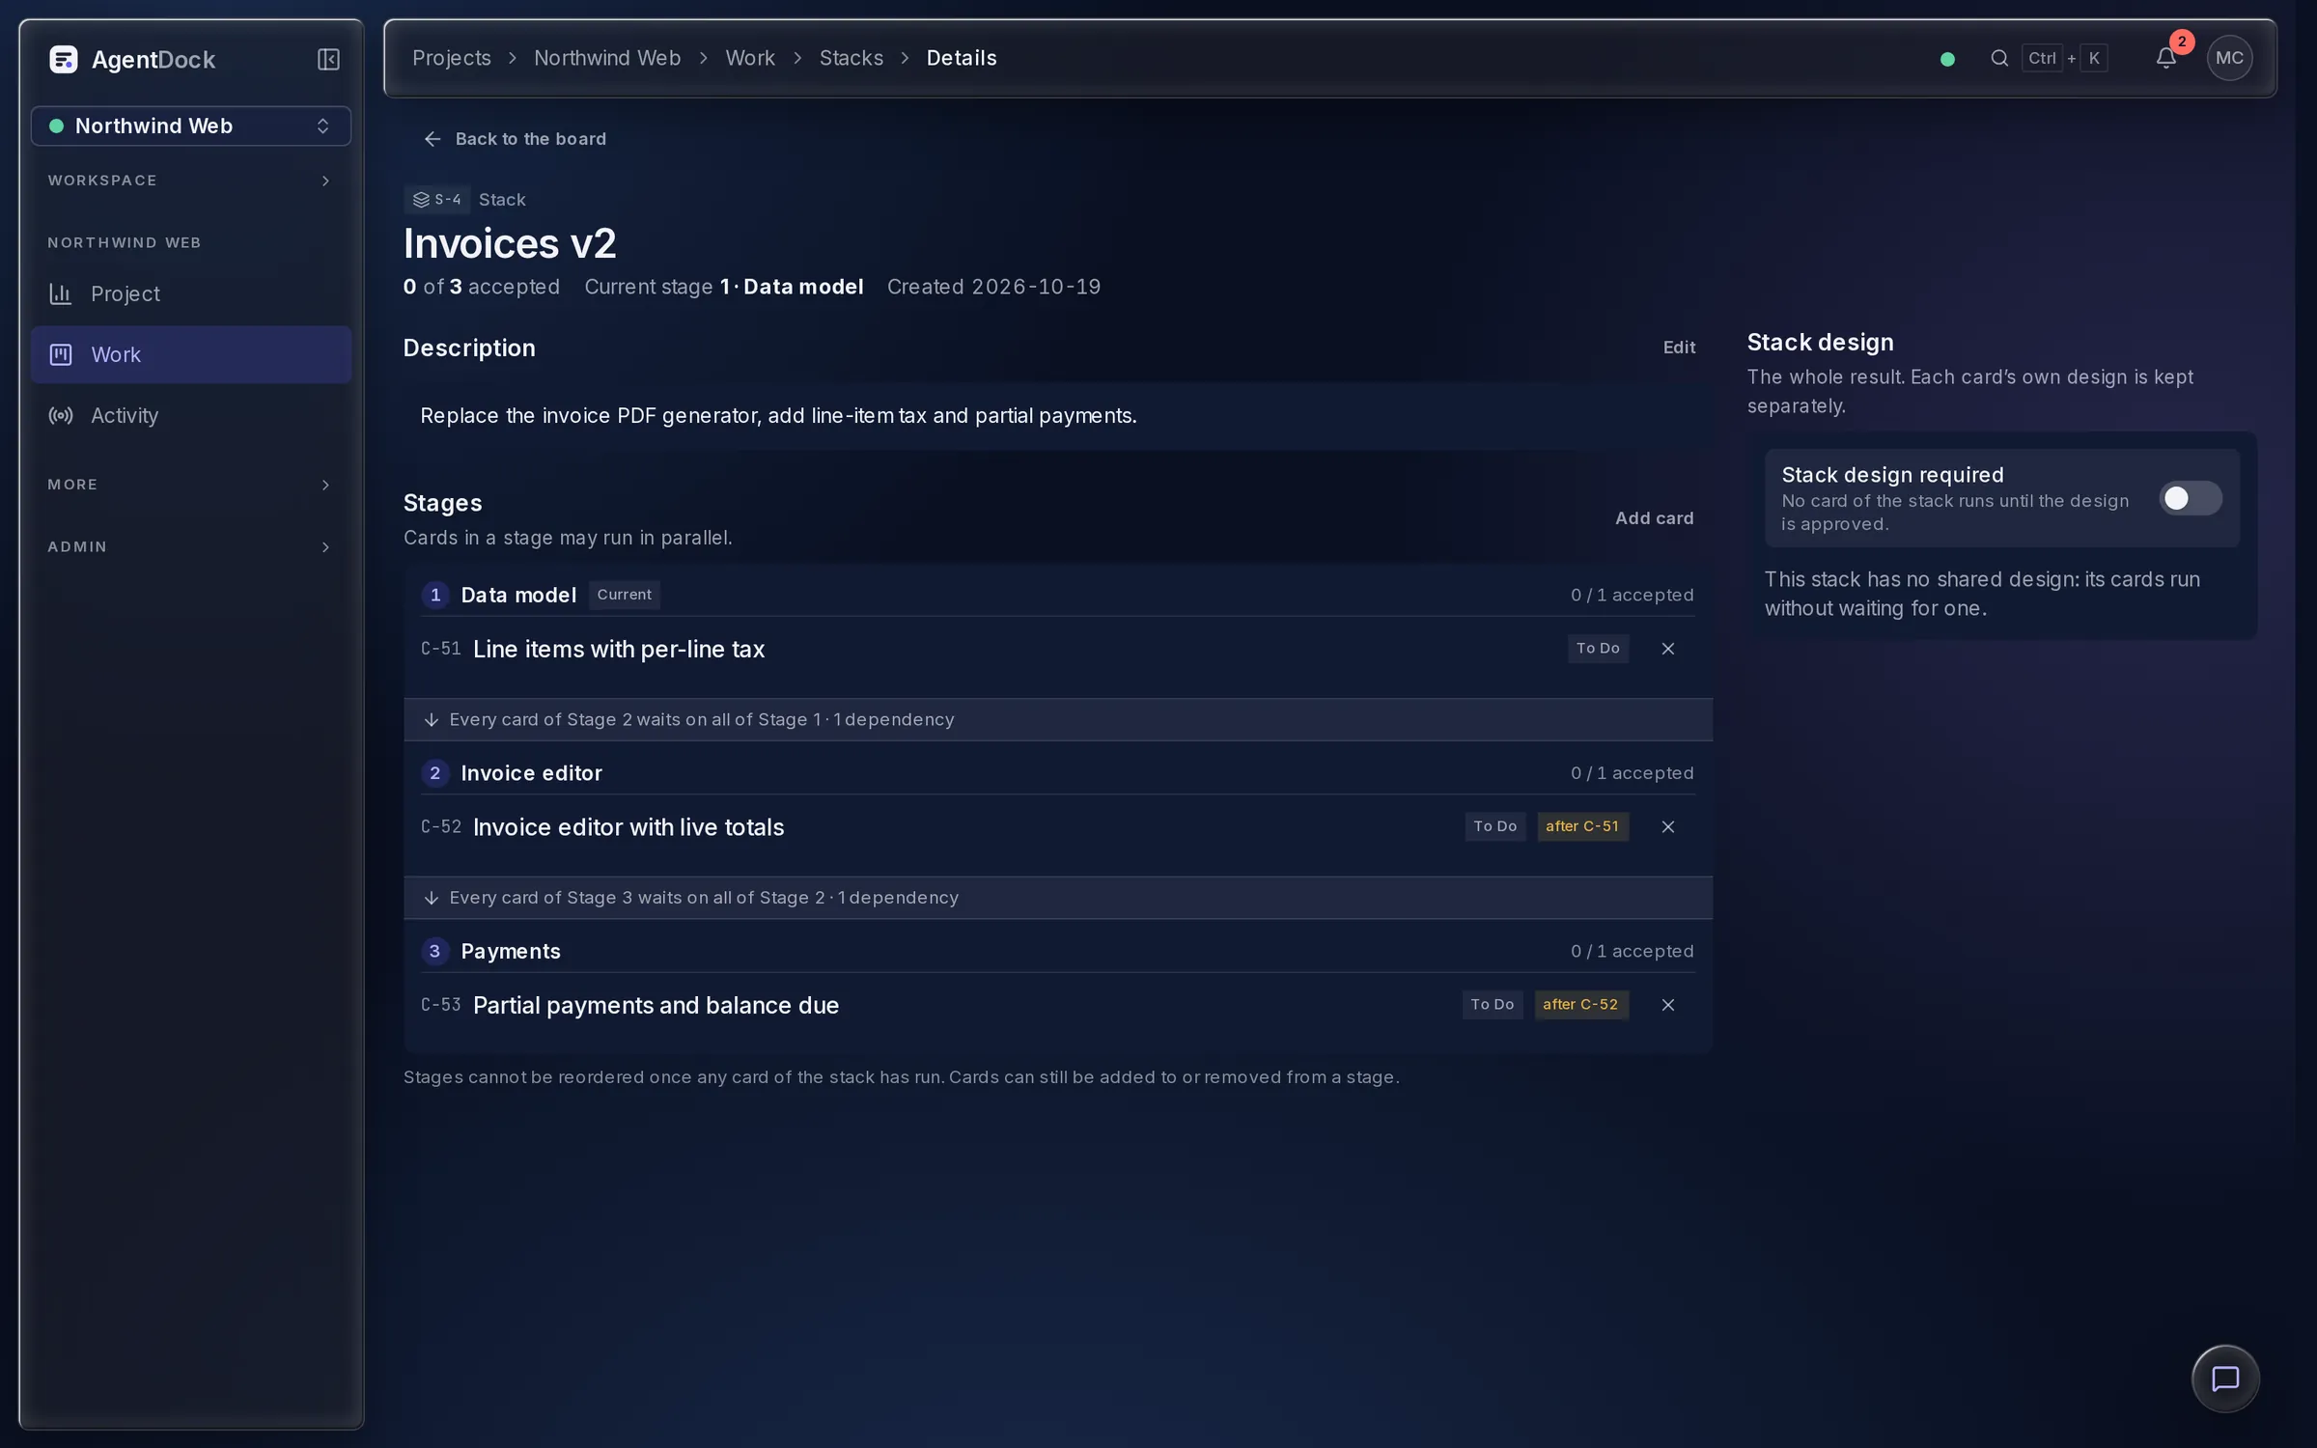Go to Northwind Web breadcrumb
2317x1448 pixels.
point(607,58)
